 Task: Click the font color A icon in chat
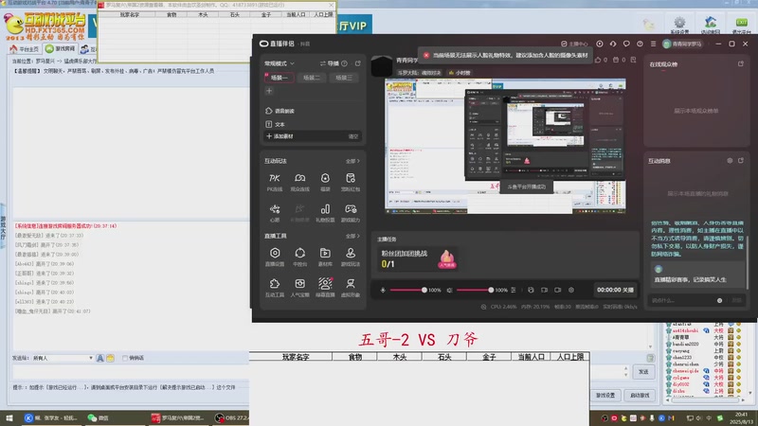(x=100, y=358)
